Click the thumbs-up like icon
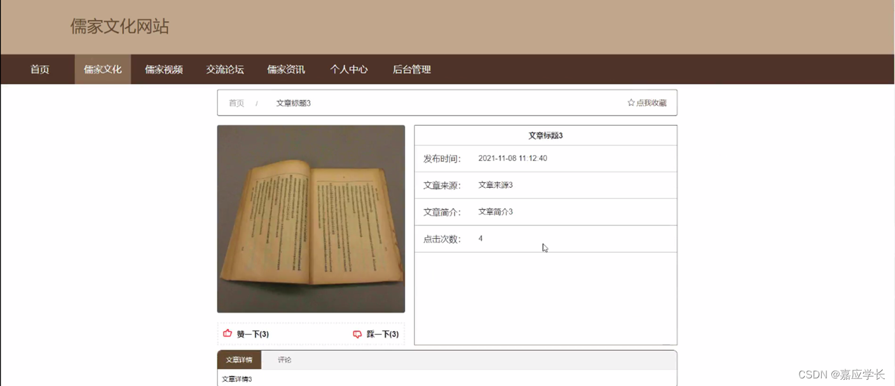This screenshot has height=386, width=895. pyautogui.click(x=228, y=334)
